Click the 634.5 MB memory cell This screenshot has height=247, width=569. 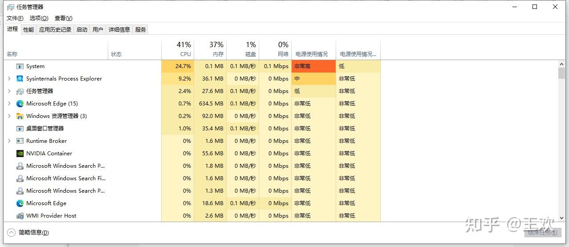tap(210, 104)
